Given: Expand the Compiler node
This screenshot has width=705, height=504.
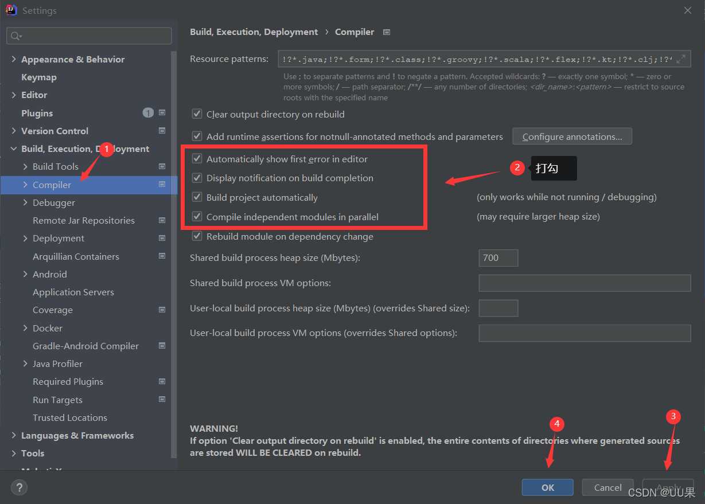Looking at the screenshot, I should [25, 185].
